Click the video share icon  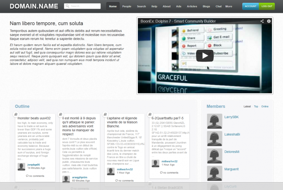[262, 21]
